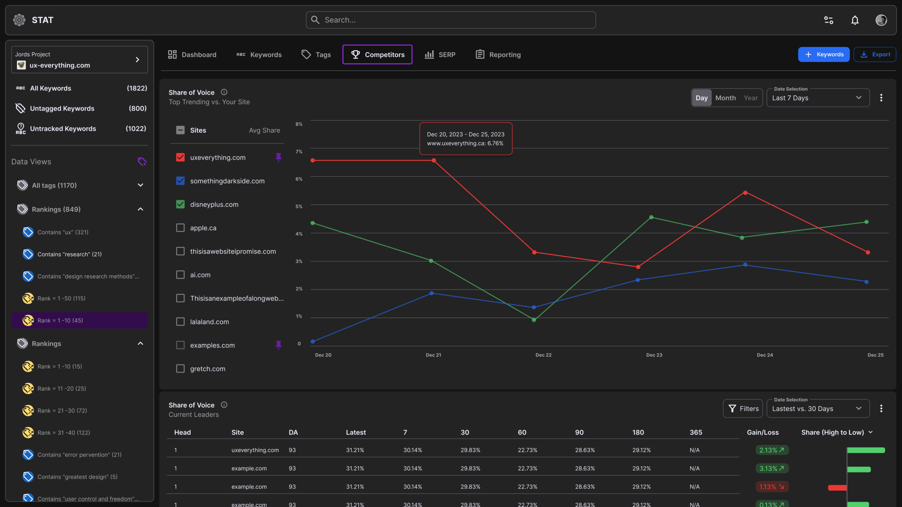Collapse the Rankings (849) group
Viewport: 902px width, 507px height.
tap(140, 209)
